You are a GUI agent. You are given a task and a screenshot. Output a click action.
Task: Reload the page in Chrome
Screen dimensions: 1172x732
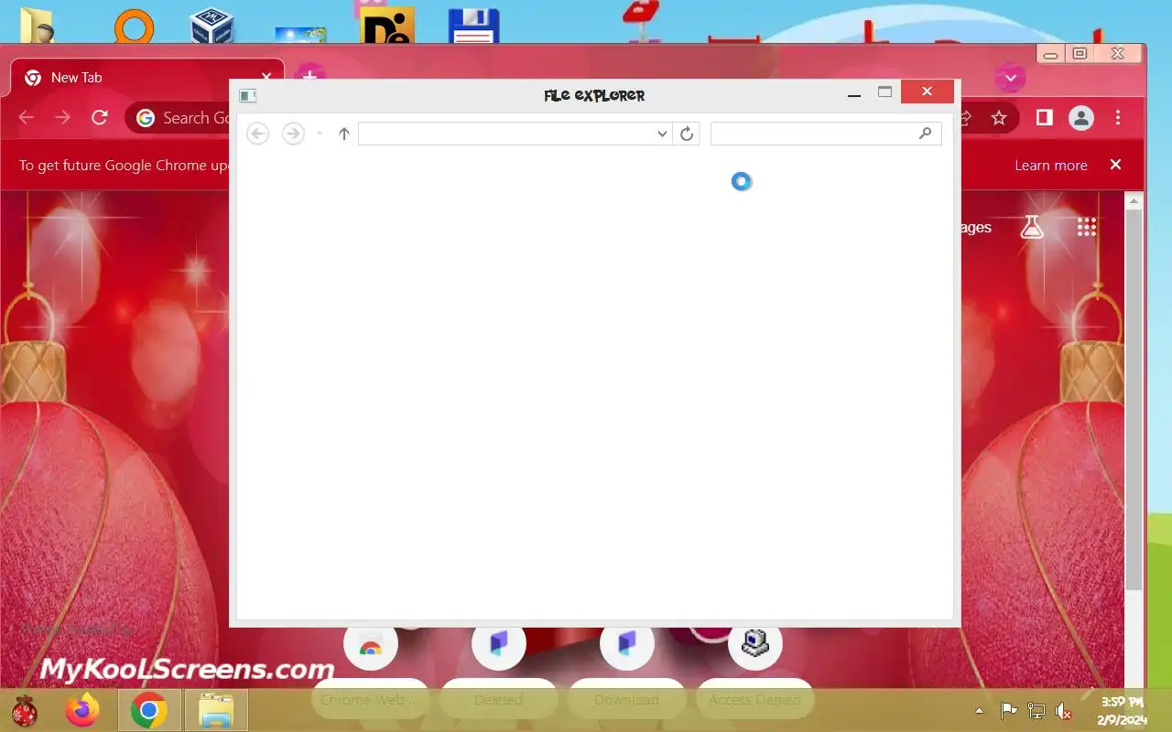coord(100,118)
